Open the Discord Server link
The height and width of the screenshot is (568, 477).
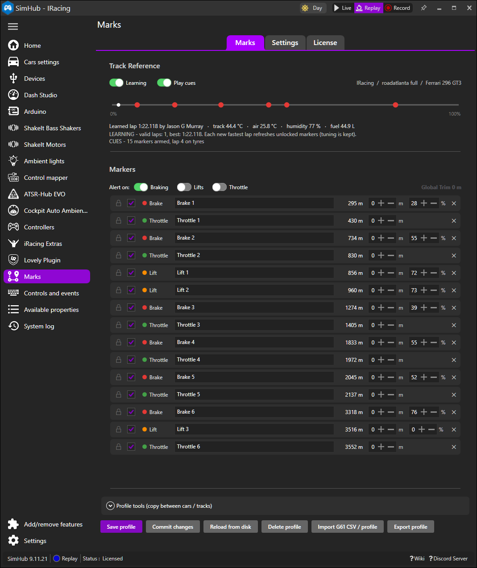click(448, 559)
